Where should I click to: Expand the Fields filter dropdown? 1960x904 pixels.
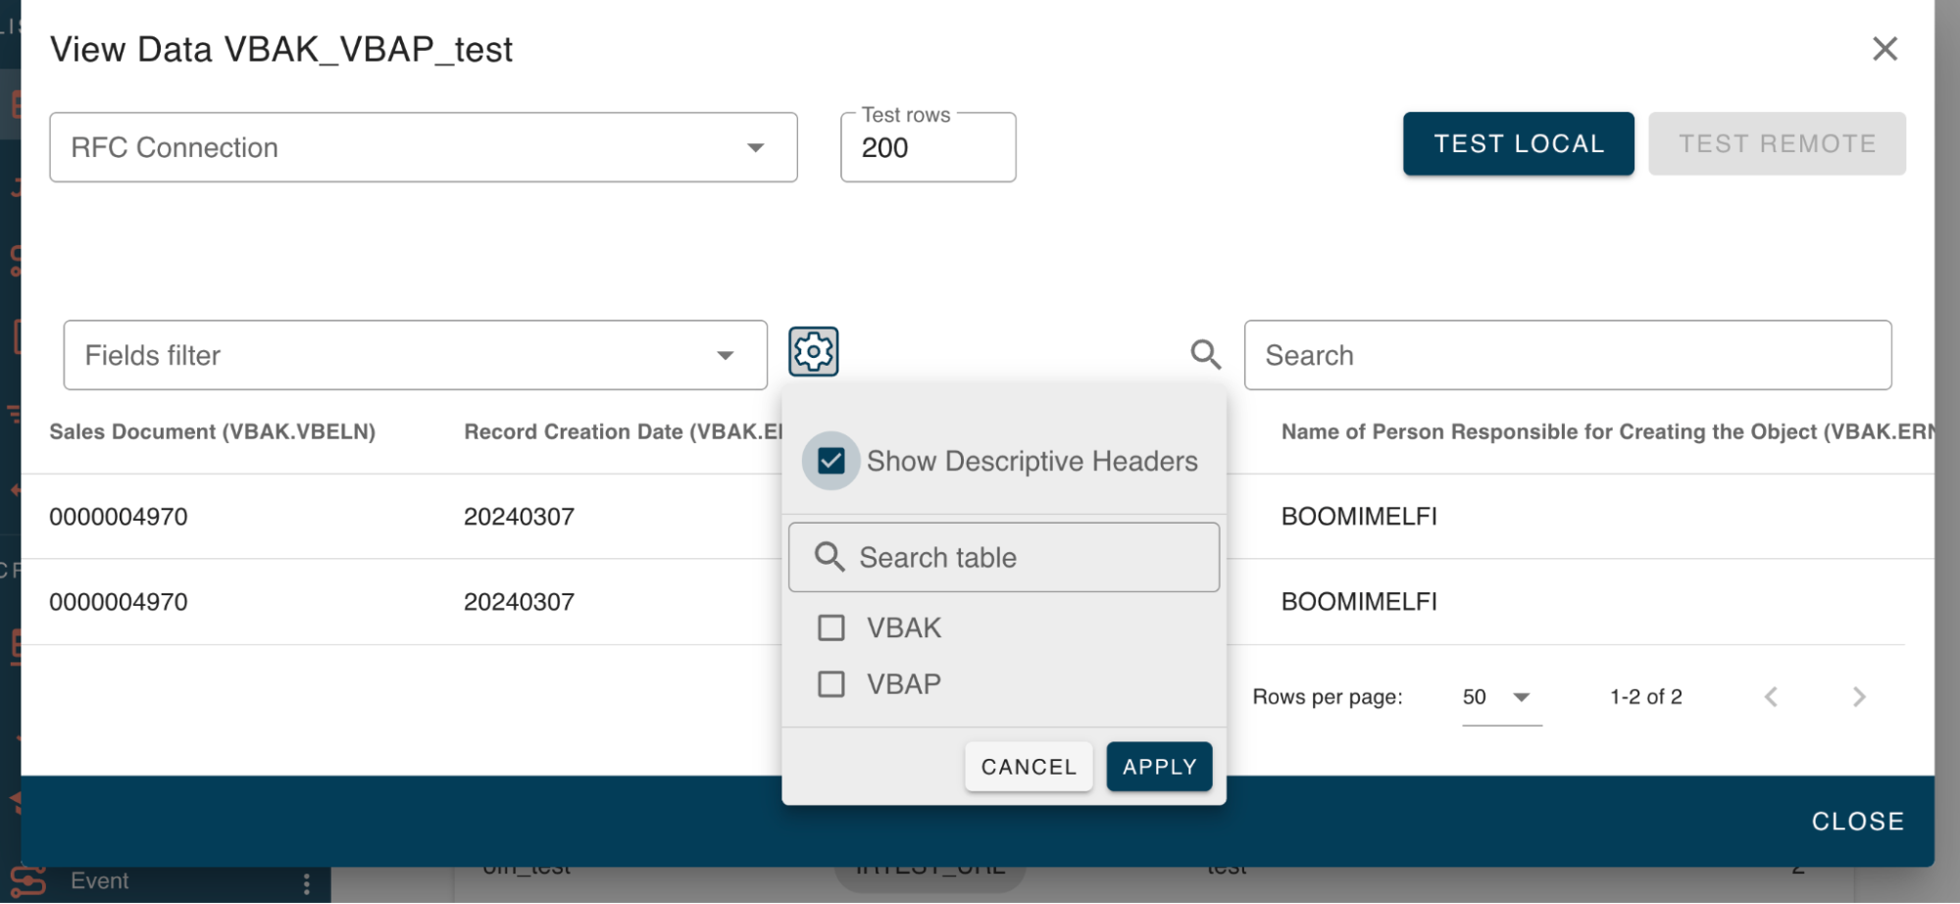tap(415, 356)
